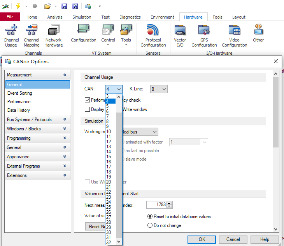Select the highlighted General measurement item

[38, 84]
